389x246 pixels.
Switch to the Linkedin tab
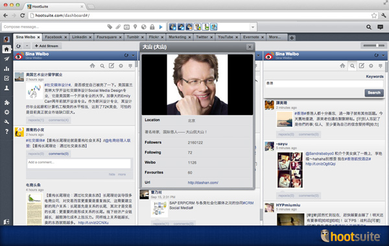(x=79, y=37)
